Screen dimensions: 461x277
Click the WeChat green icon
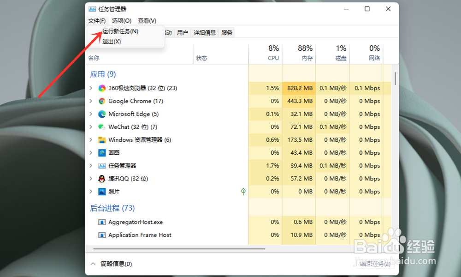pyautogui.click(x=102, y=127)
